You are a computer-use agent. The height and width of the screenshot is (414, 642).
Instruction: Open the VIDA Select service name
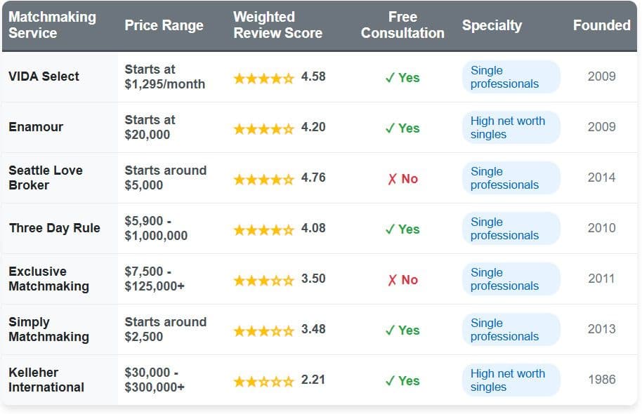point(44,76)
